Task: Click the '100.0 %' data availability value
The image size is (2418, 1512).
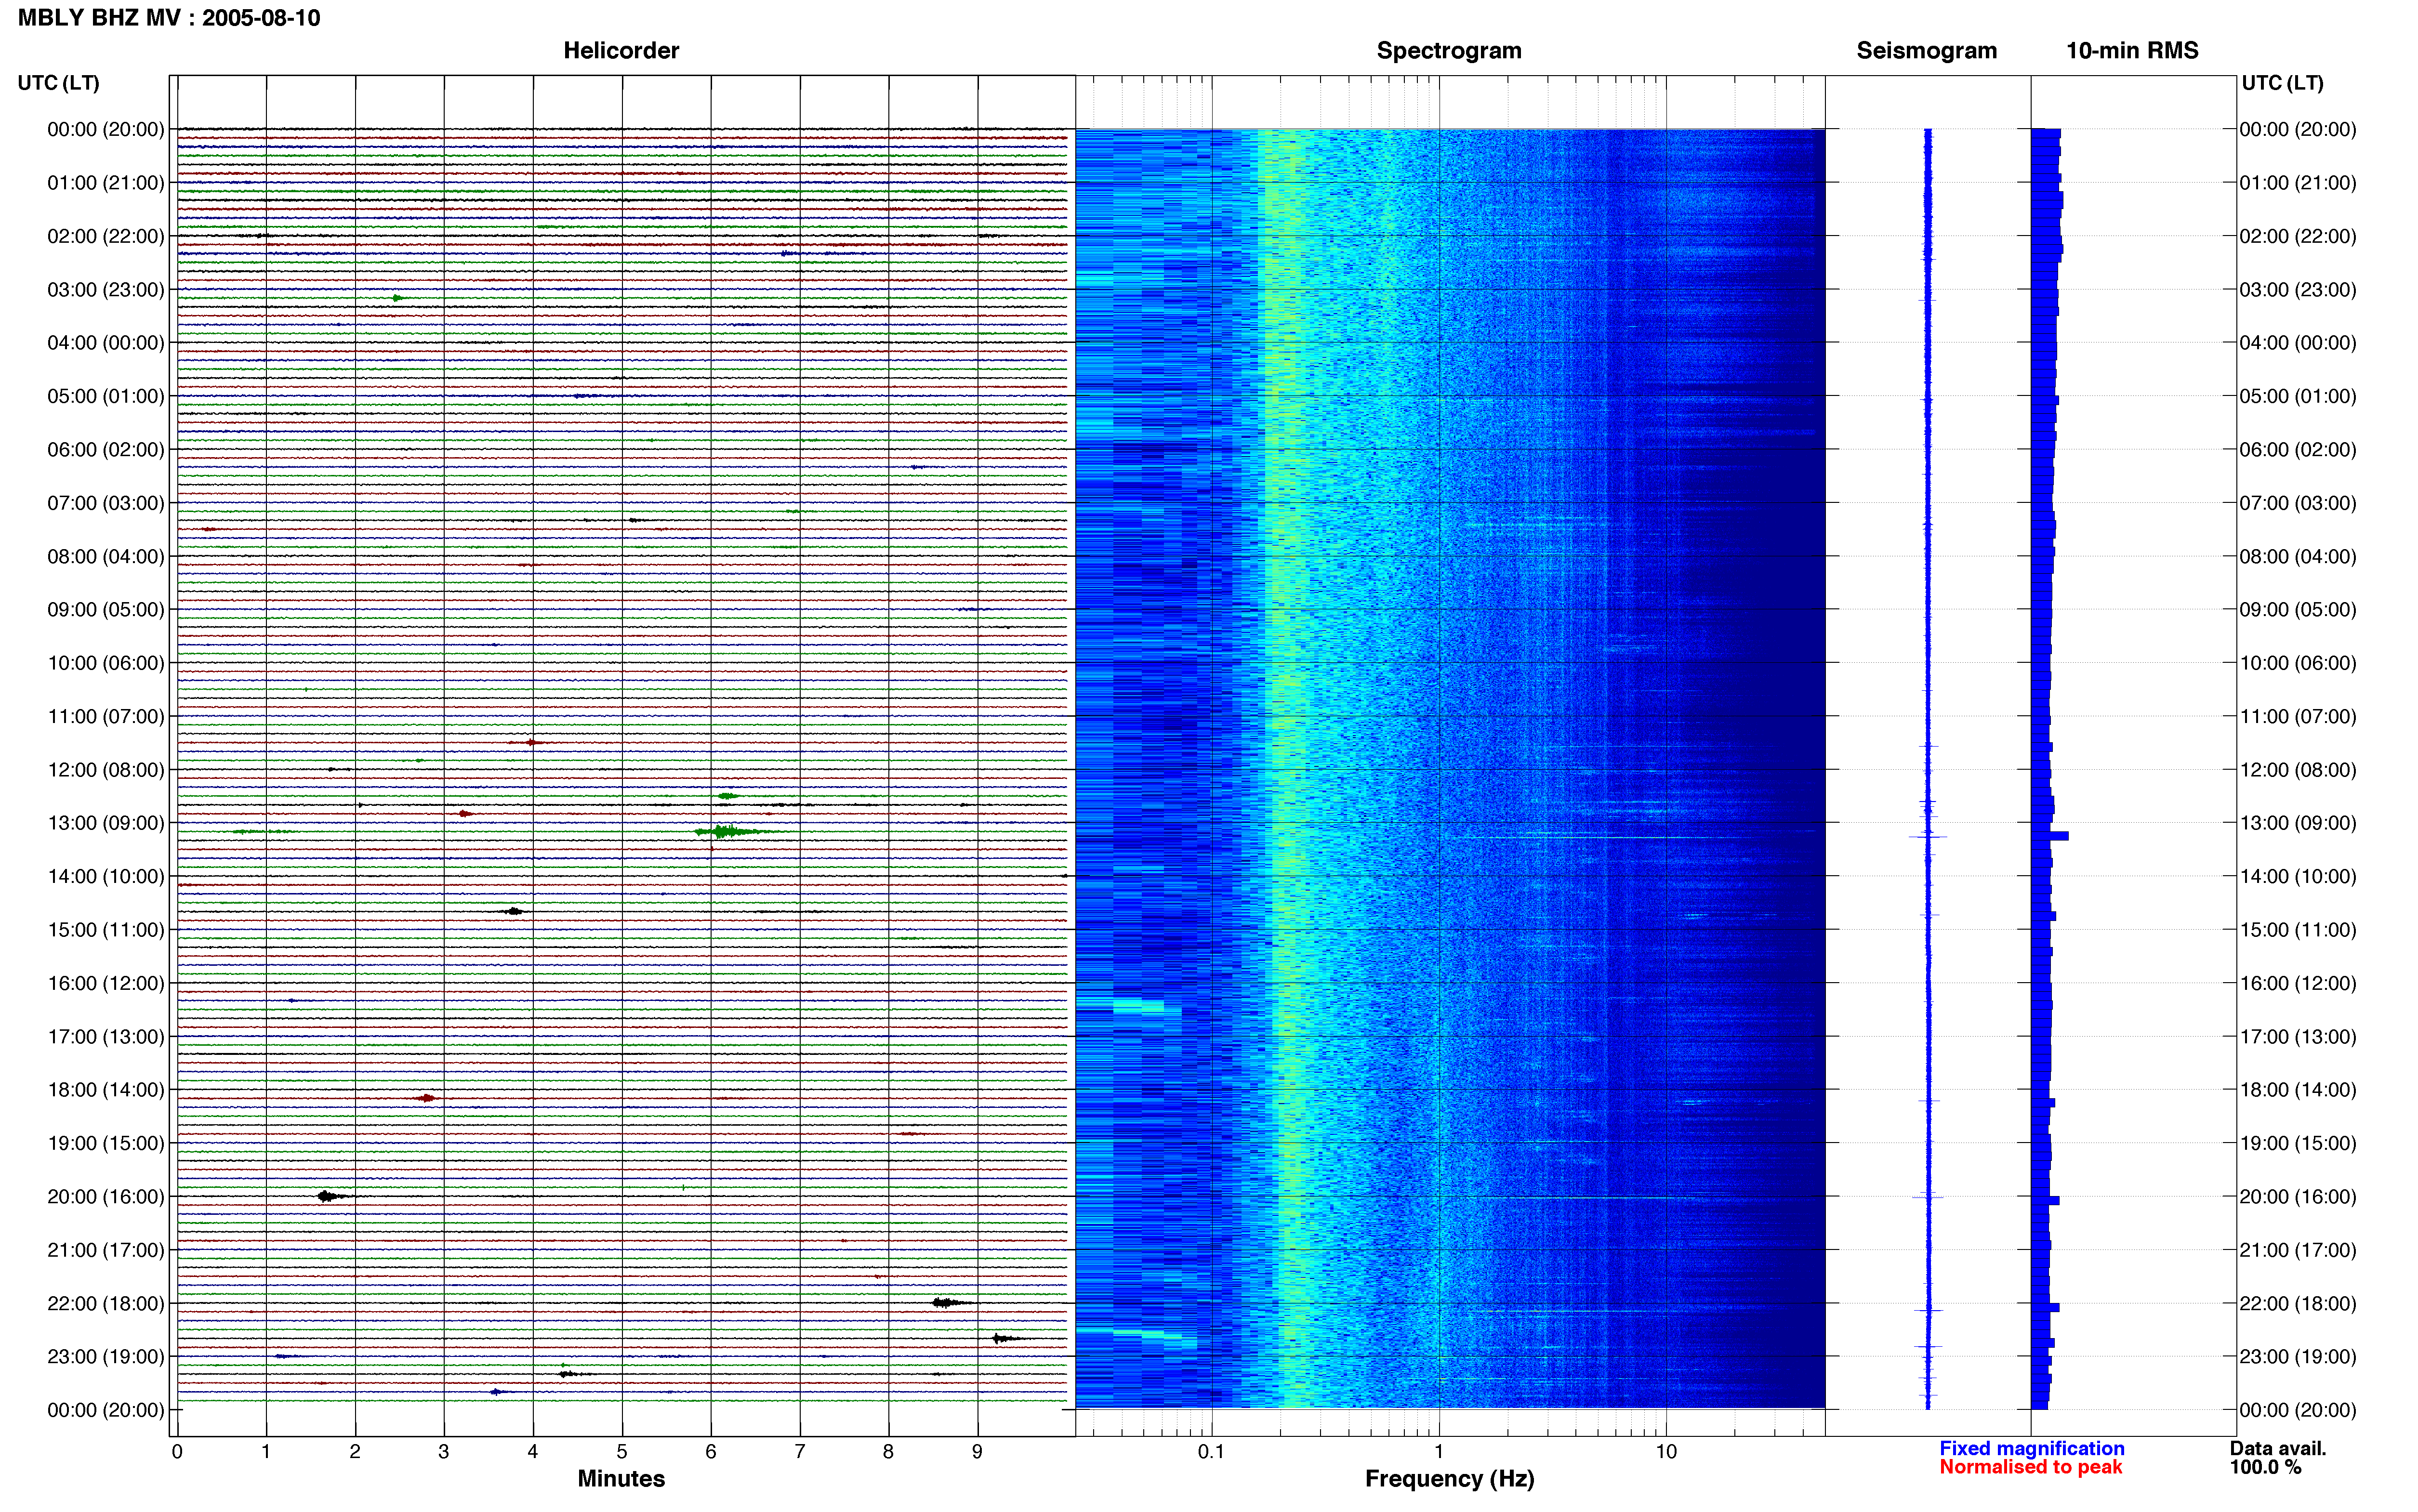Action: tap(2265, 1467)
